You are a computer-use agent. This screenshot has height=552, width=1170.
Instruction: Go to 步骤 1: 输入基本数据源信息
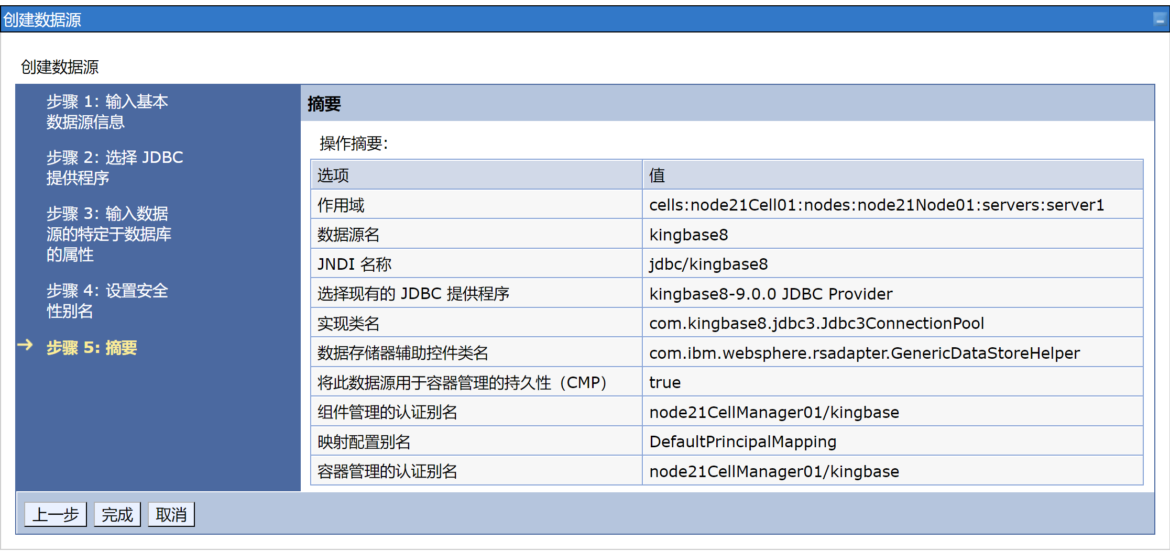107,112
